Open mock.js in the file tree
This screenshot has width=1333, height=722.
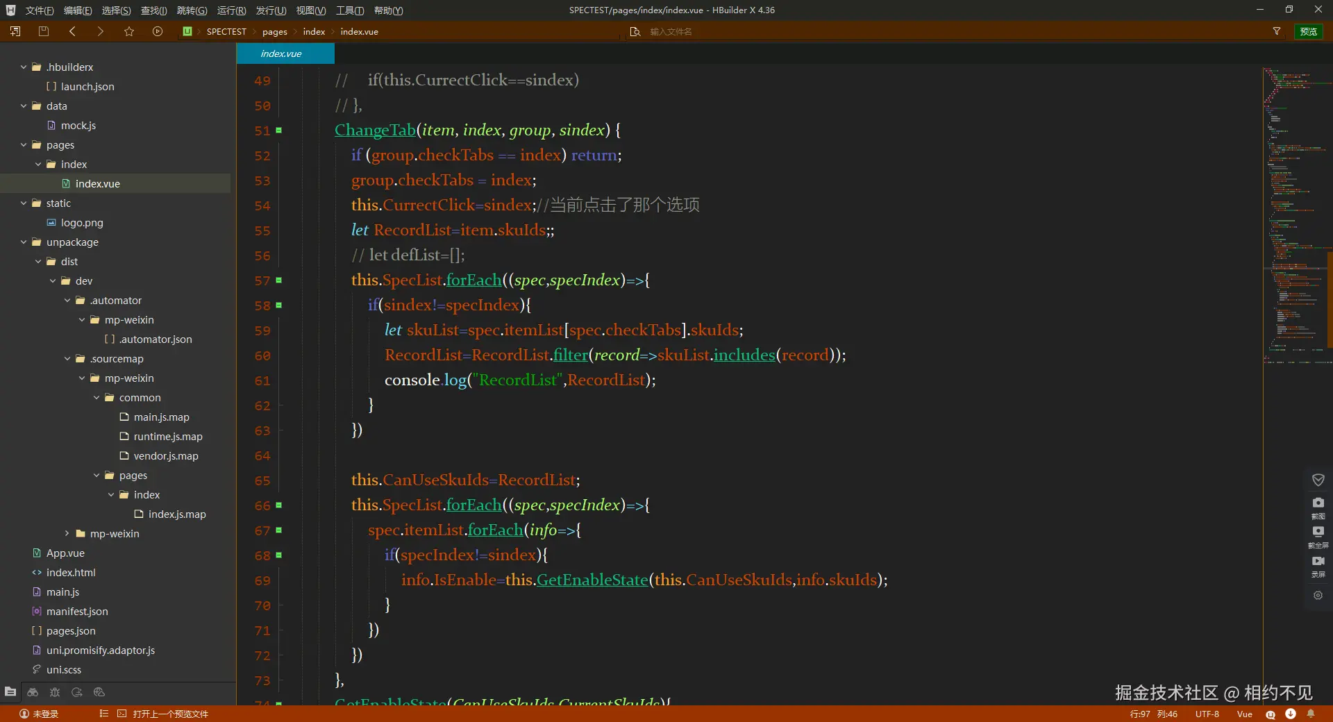point(78,125)
